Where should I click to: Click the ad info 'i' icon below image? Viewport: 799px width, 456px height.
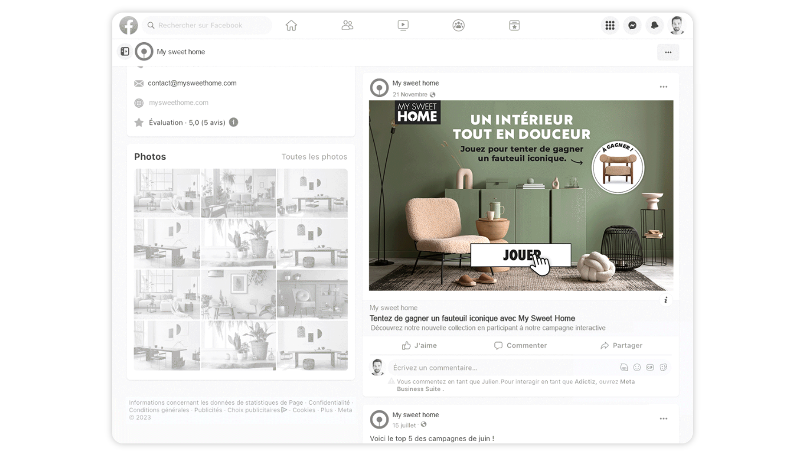[x=665, y=300]
